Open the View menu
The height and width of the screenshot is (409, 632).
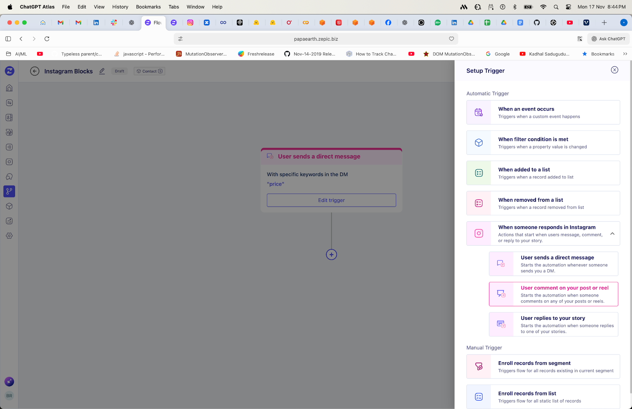click(x=99, y=7)
